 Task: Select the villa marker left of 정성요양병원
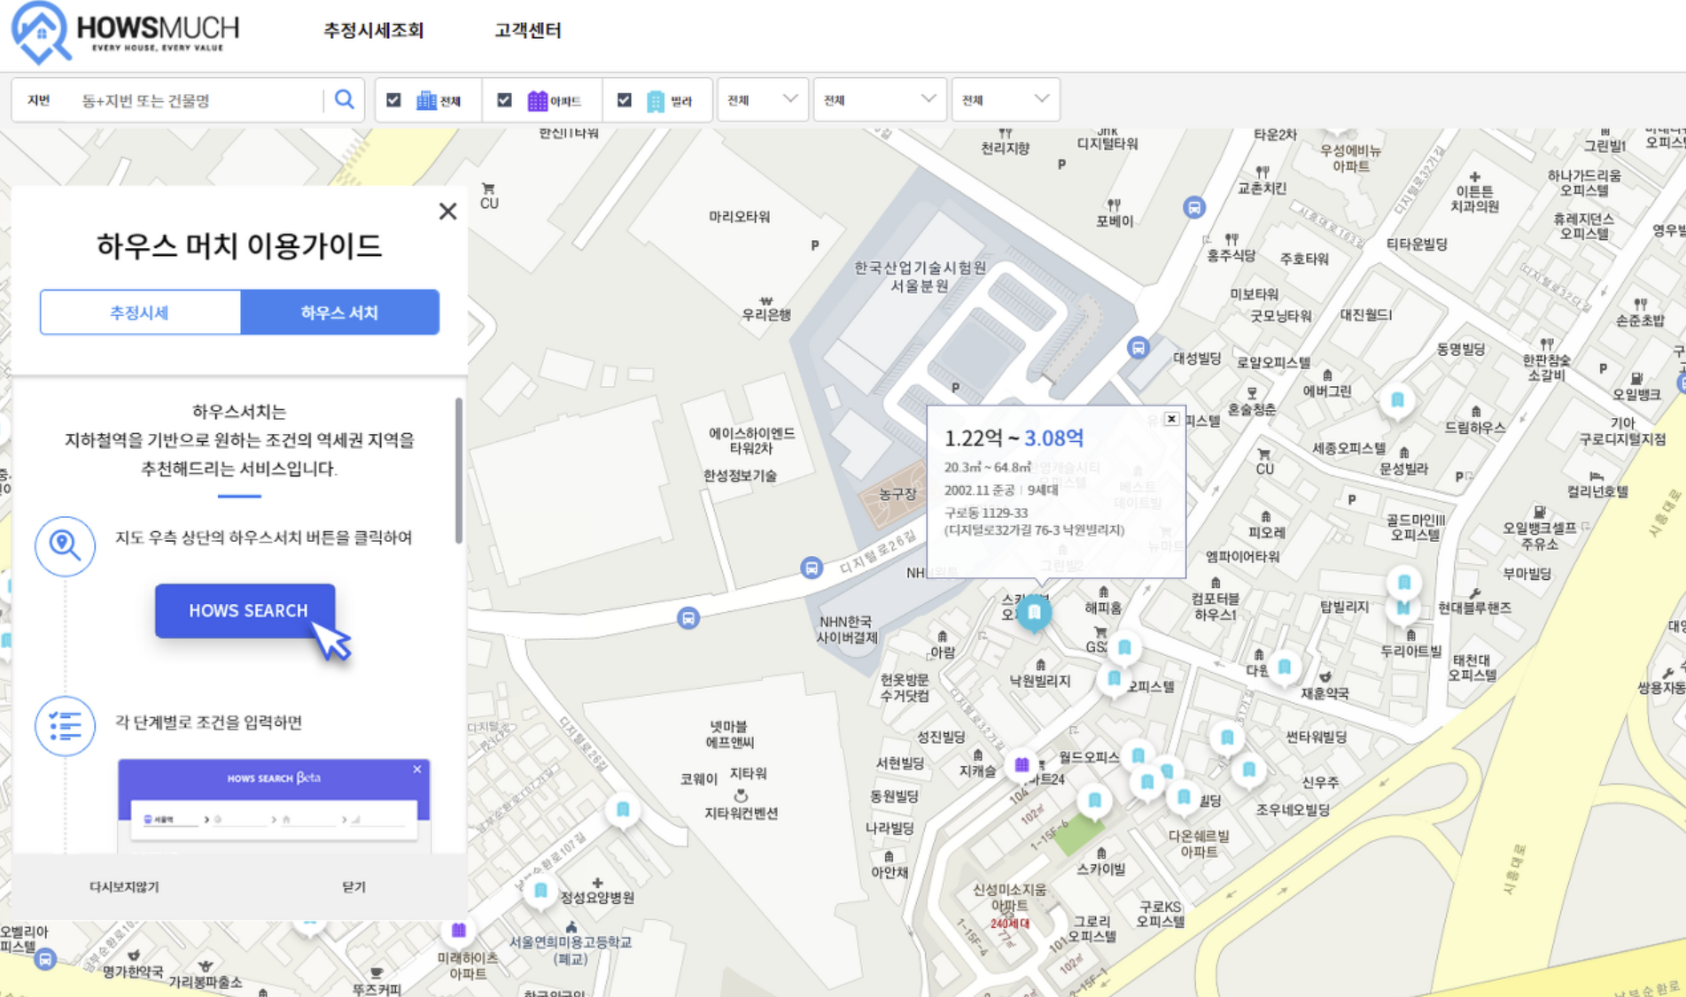pos(540,892)
